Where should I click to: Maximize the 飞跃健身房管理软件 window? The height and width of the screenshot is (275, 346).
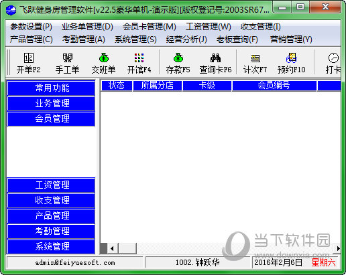point(300,7)
